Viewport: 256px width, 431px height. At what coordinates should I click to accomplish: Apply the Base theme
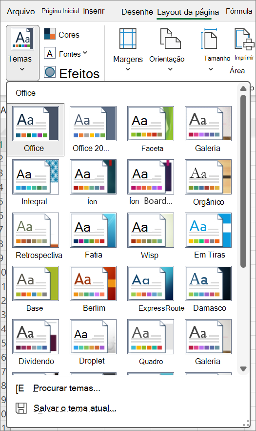point(36,283)
